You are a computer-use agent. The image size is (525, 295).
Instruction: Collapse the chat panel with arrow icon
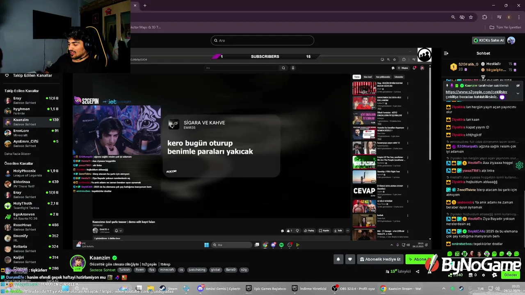coord(446,53)
